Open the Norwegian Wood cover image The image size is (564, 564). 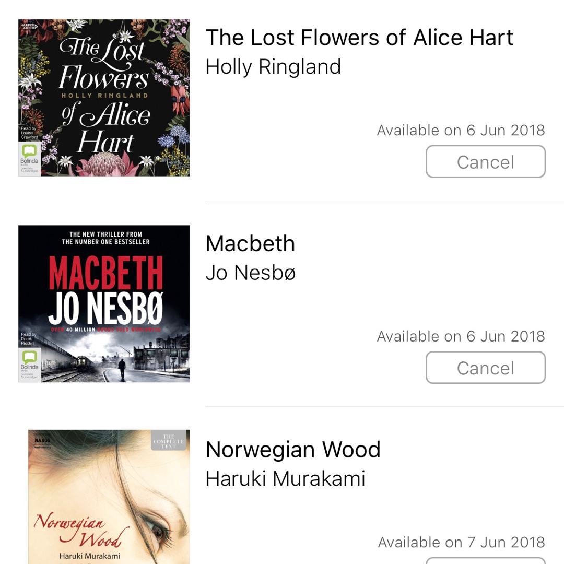pyautogui.click(x=109, y=497)
